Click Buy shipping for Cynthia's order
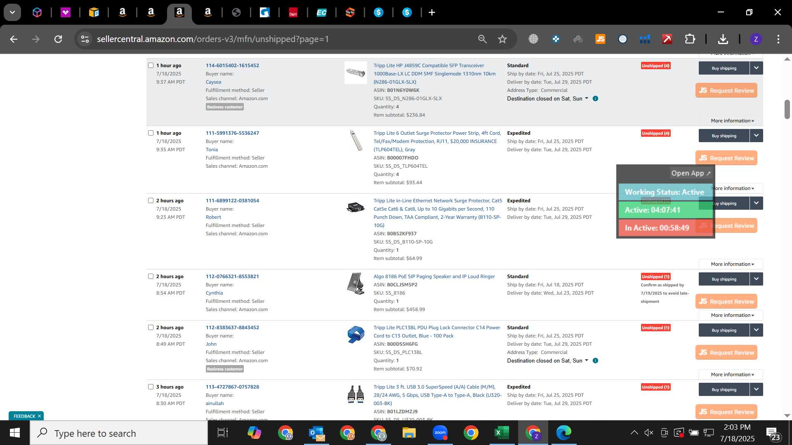 coord(724,279)
